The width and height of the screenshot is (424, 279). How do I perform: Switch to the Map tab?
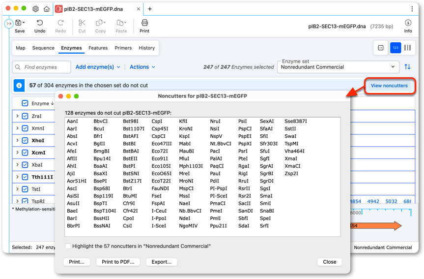click(21, 48)
